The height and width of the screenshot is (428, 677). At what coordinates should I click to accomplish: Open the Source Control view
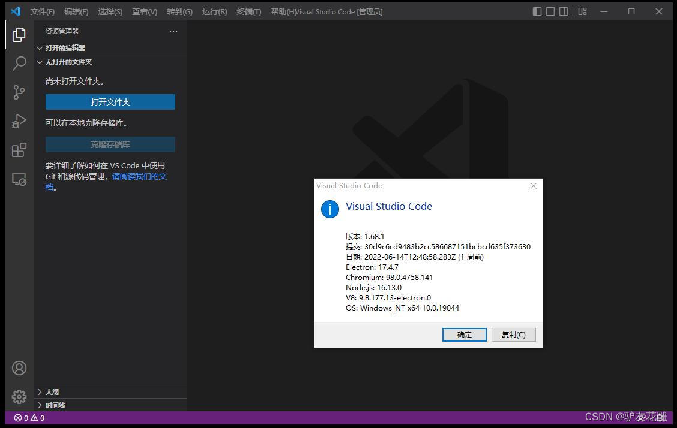click(x=19, y=92)
